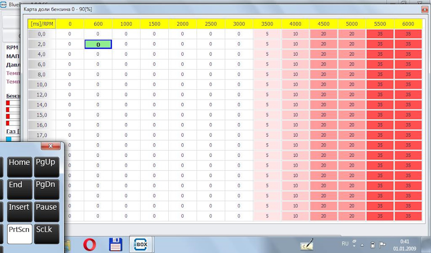431x253 pixels.
Task: Click the cell with 10 in row 4,0
Action: tap(295, 54)
